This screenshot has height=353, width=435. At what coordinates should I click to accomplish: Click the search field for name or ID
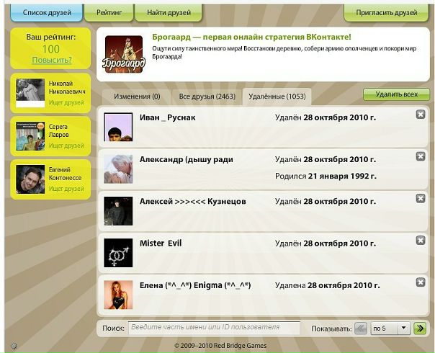[214, 328]
